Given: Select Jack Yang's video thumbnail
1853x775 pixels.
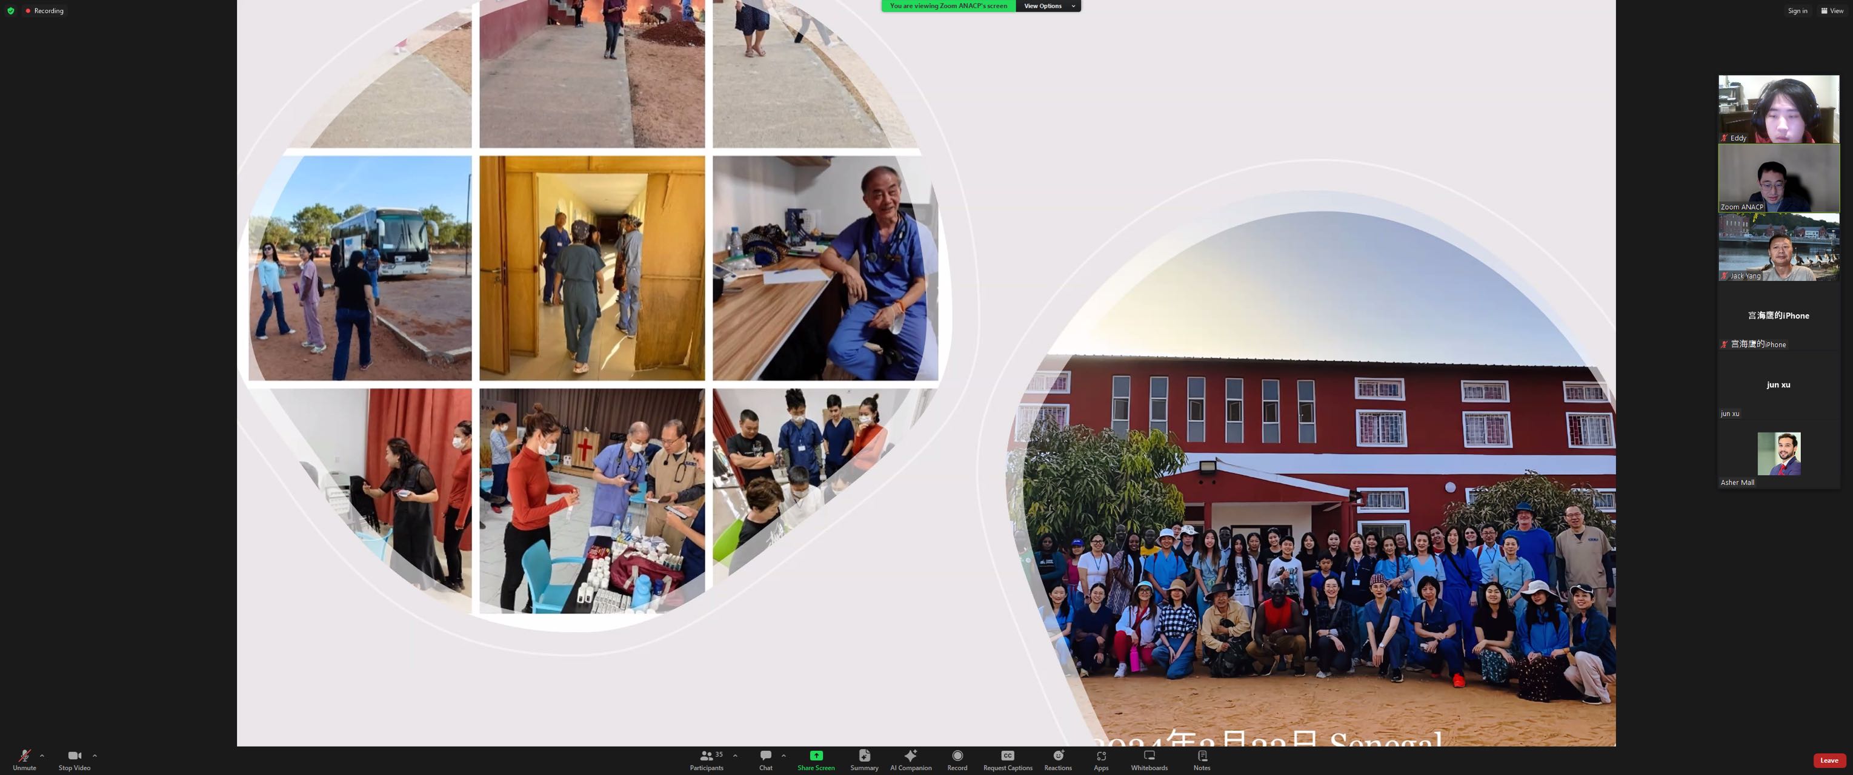Looking at the screenshot, I should [x=1778, y=246].
